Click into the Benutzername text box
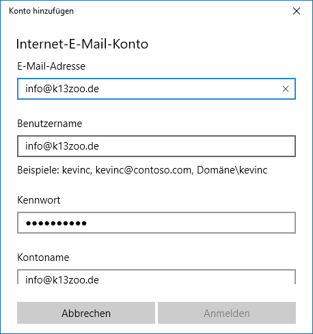313x334 pixels. tap(156, 146)
